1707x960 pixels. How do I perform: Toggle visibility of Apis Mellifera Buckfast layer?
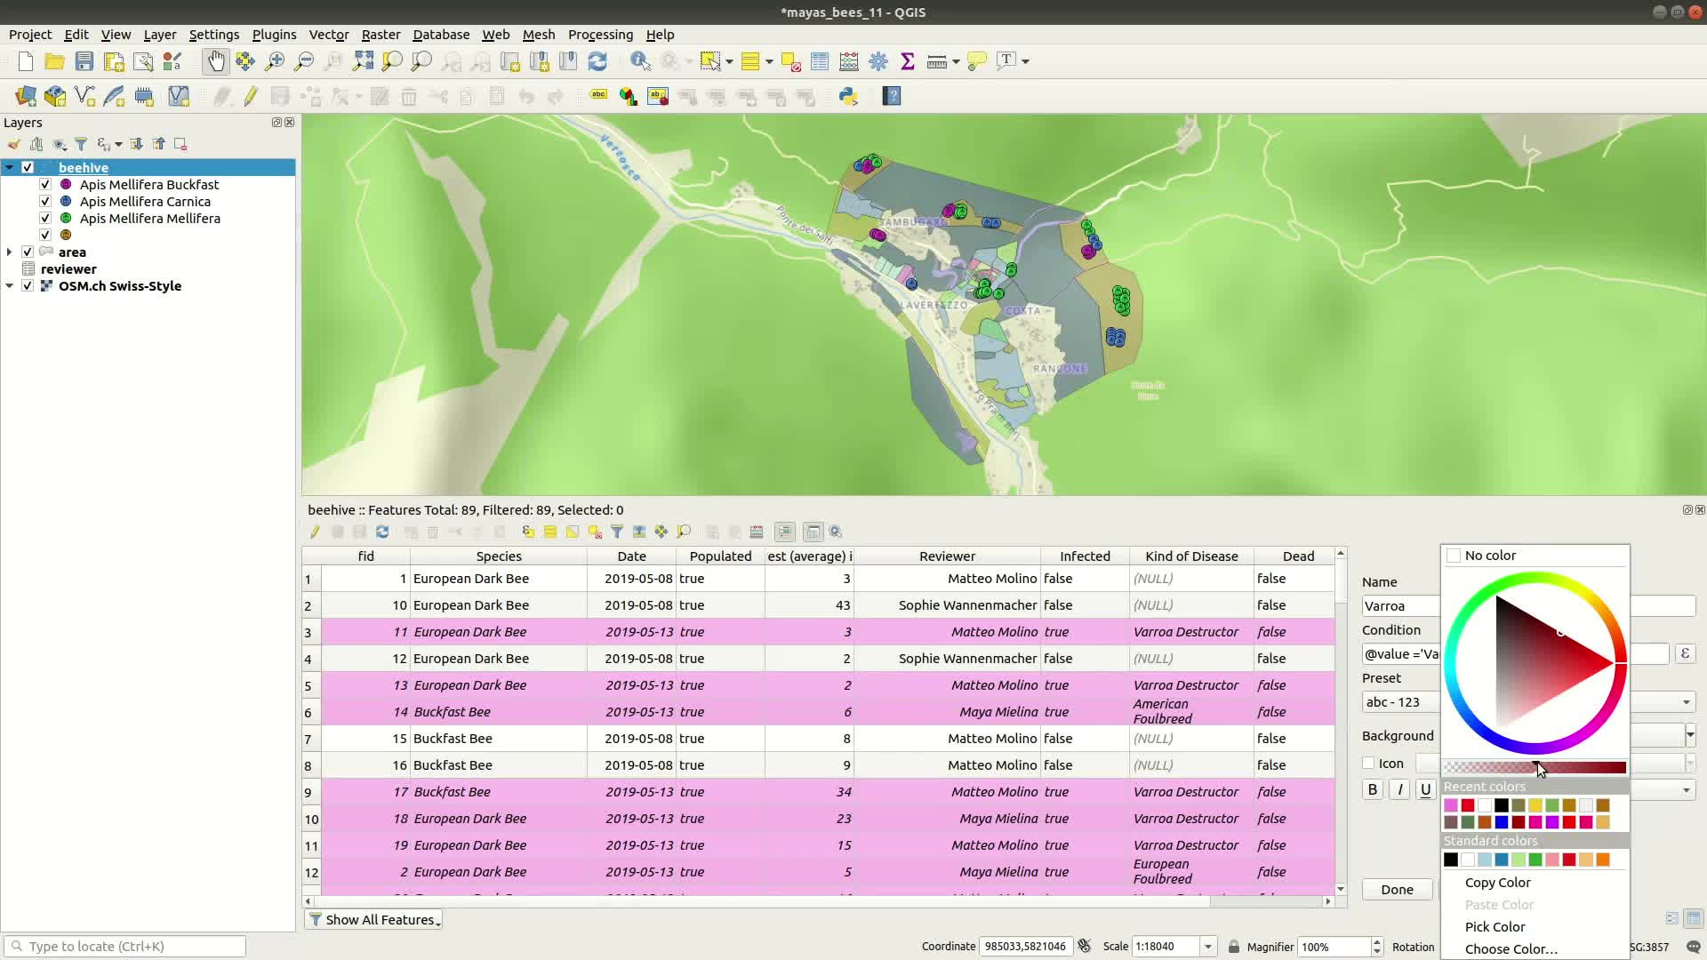[45, 184]
